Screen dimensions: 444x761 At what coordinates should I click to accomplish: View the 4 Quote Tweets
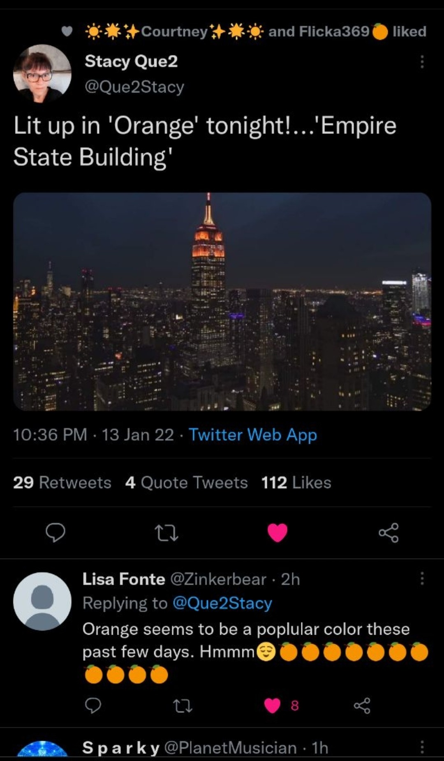pos(186,483)
